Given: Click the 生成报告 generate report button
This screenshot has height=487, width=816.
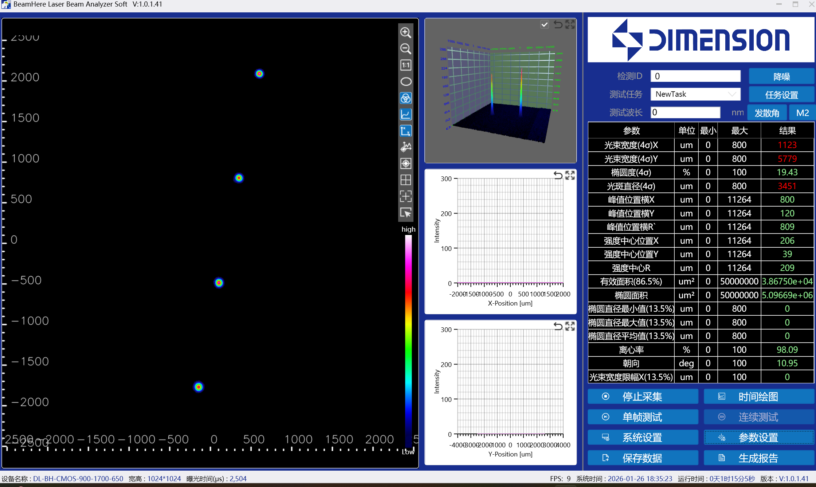Looking at the screenshot, I should coord(758,458).
